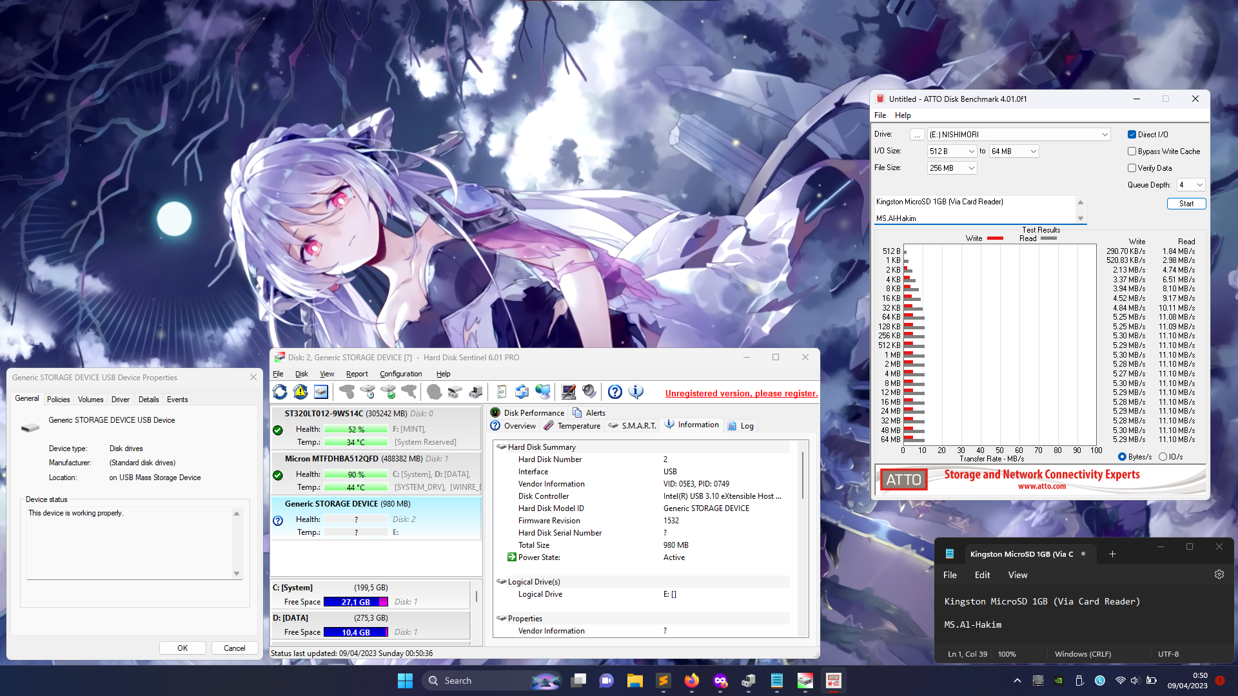Click the green arrow Power State icon
The width and height of the screenshot is (1238, 696).
point(512,557)
